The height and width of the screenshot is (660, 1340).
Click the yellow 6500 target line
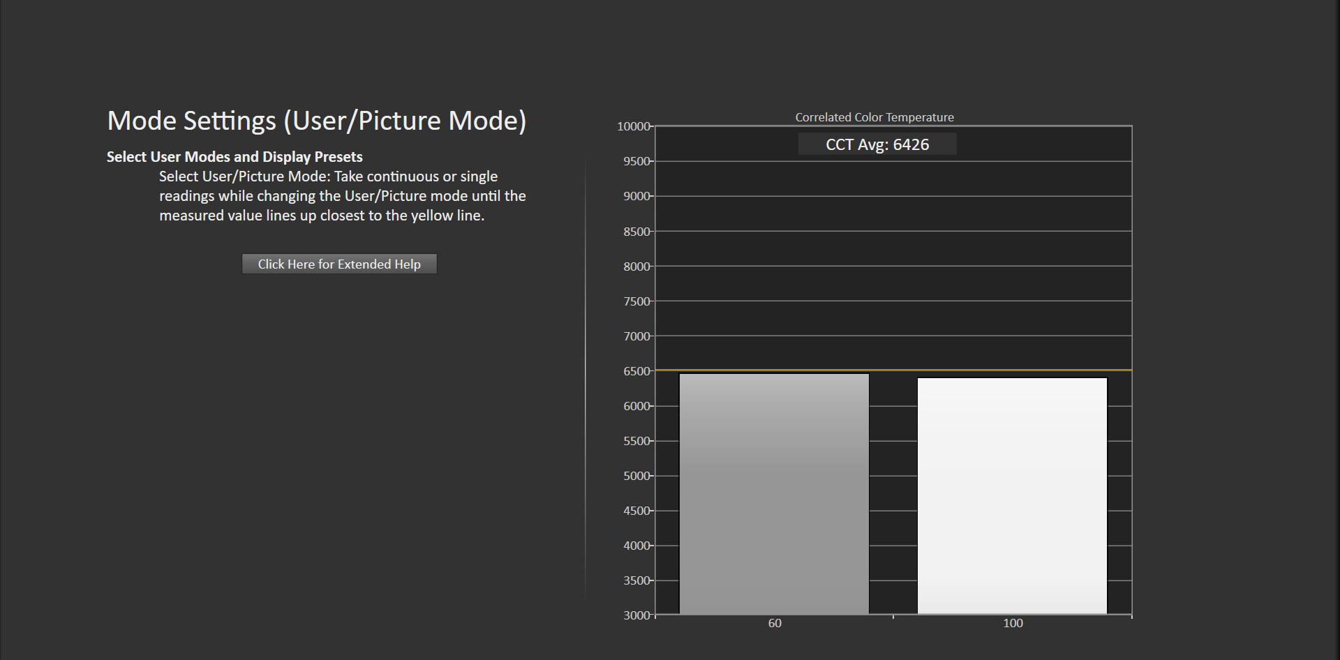pyautogui.click(x=893, y=370)
